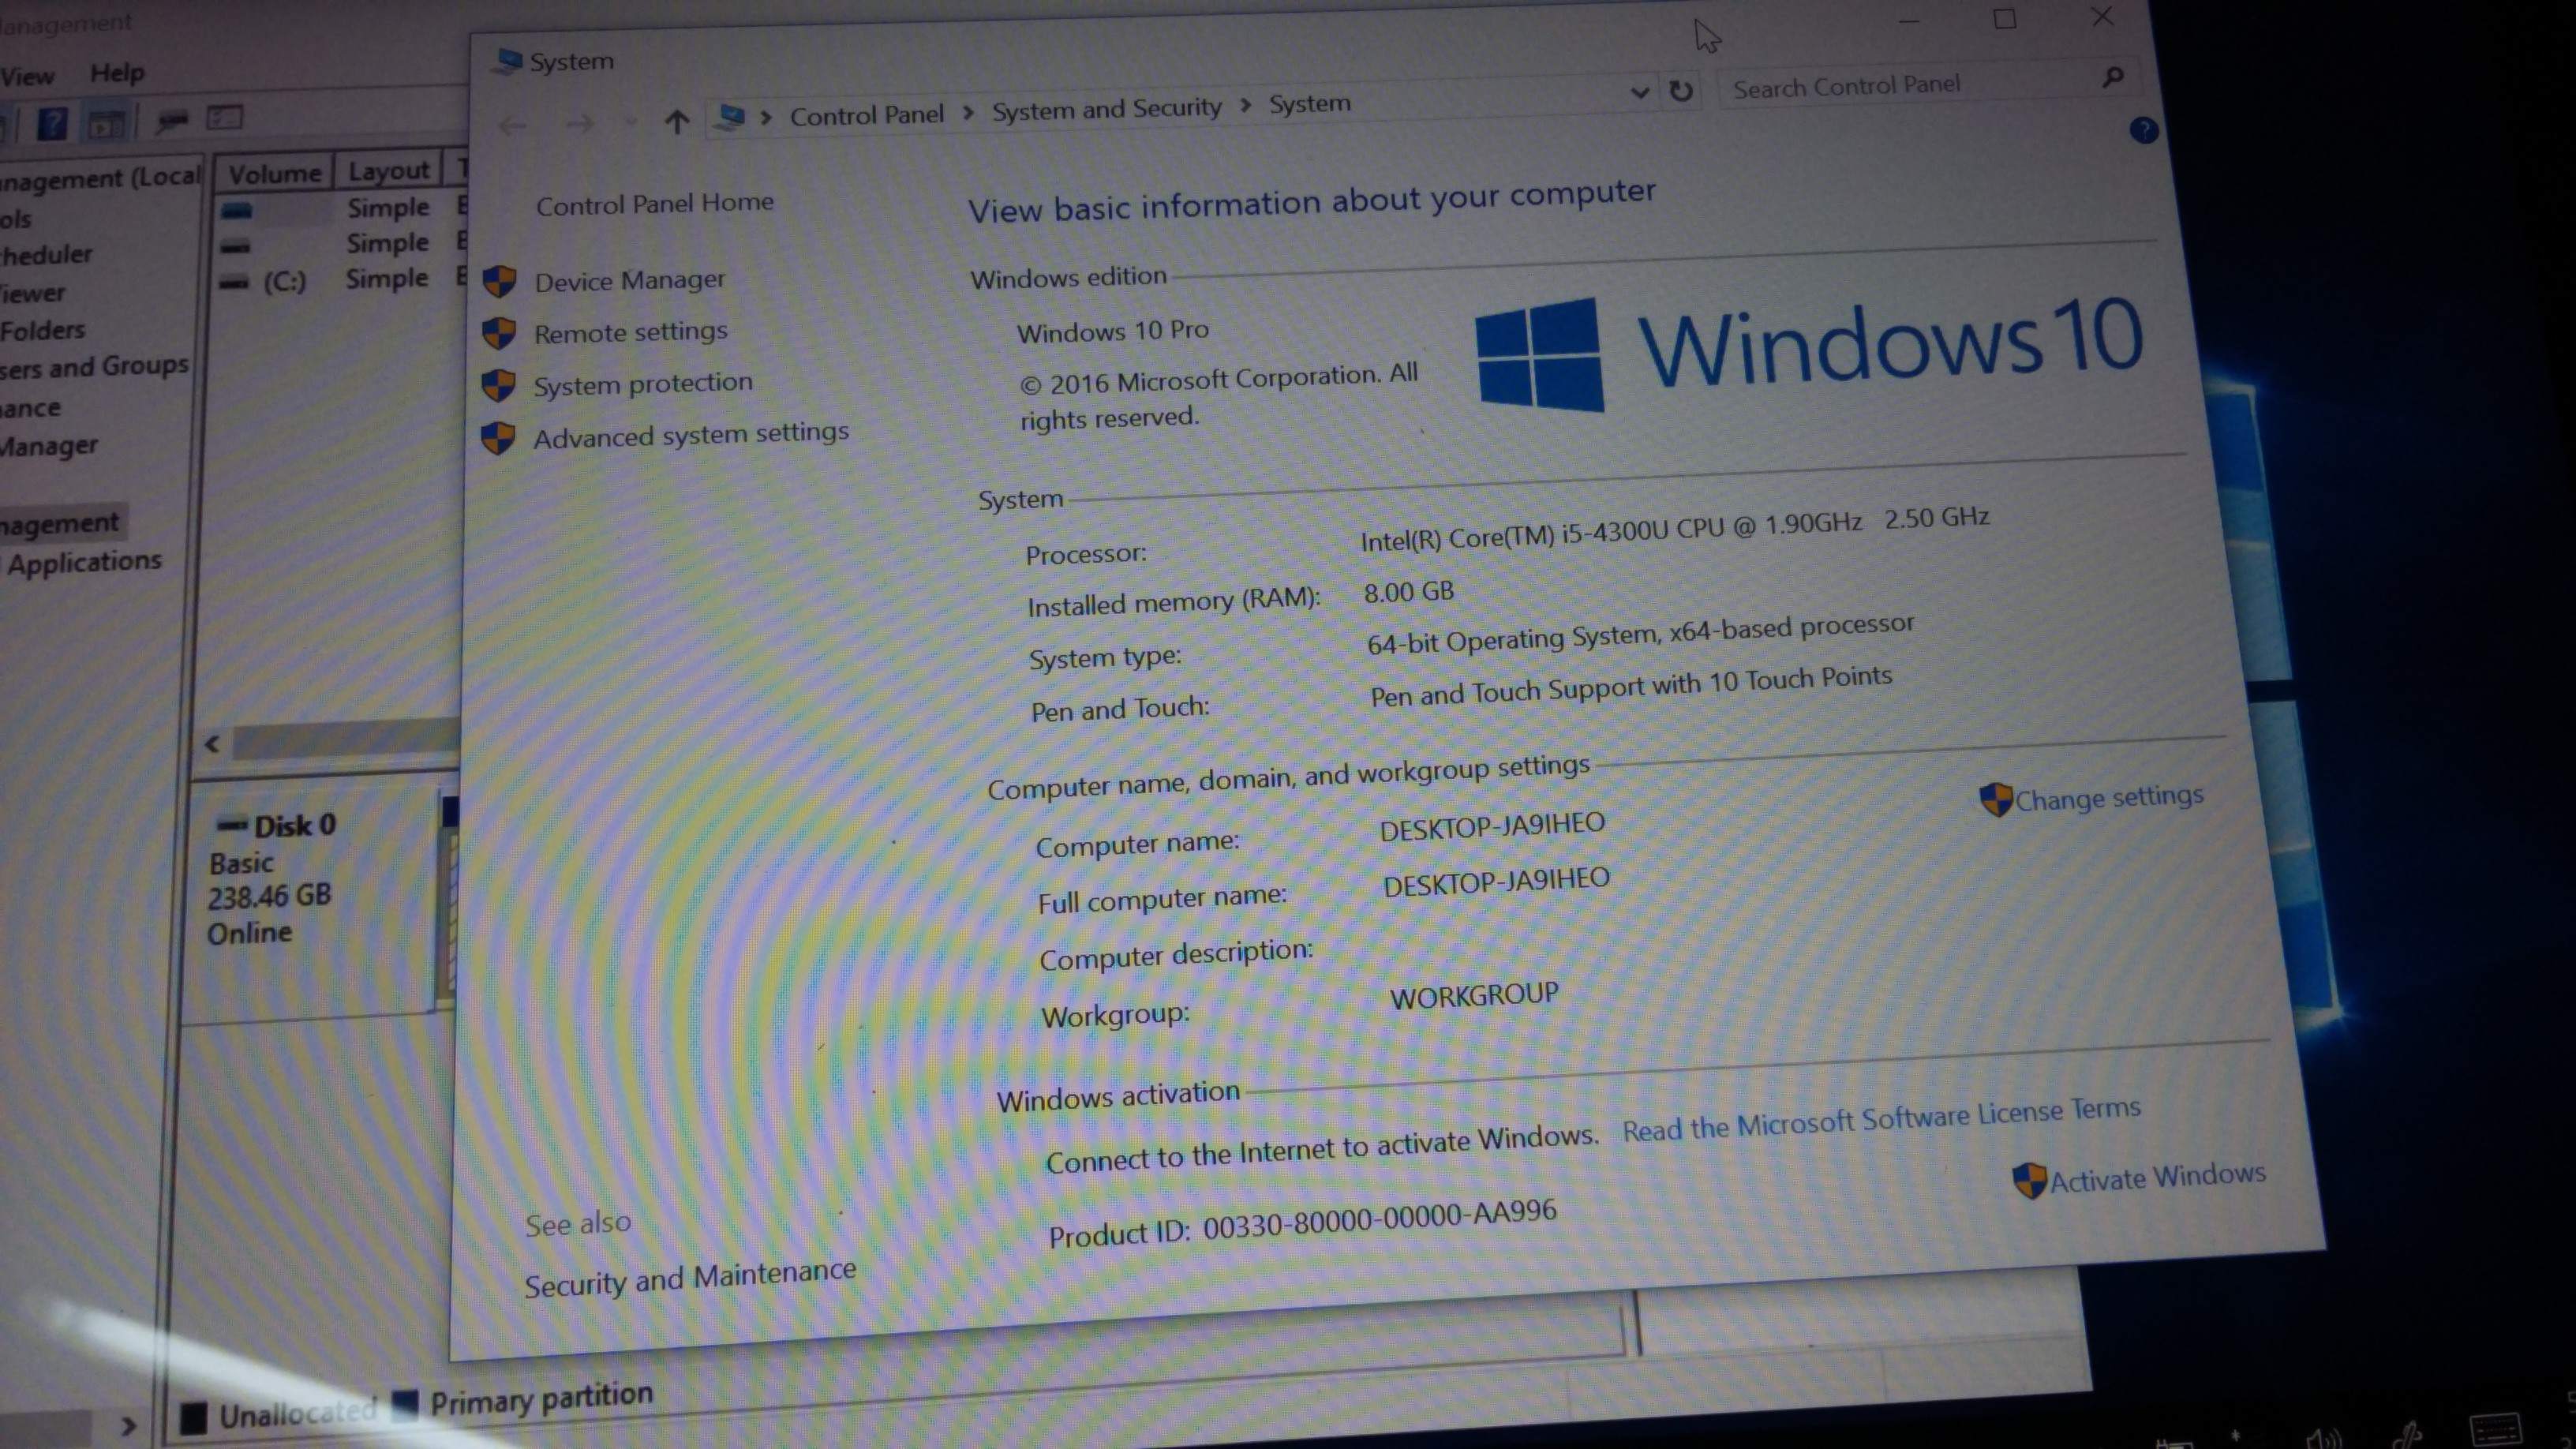Click the console pane toolbar icon in Computer Management
This screenshot has height=1449, width=2576.
(x=106, y=123)
